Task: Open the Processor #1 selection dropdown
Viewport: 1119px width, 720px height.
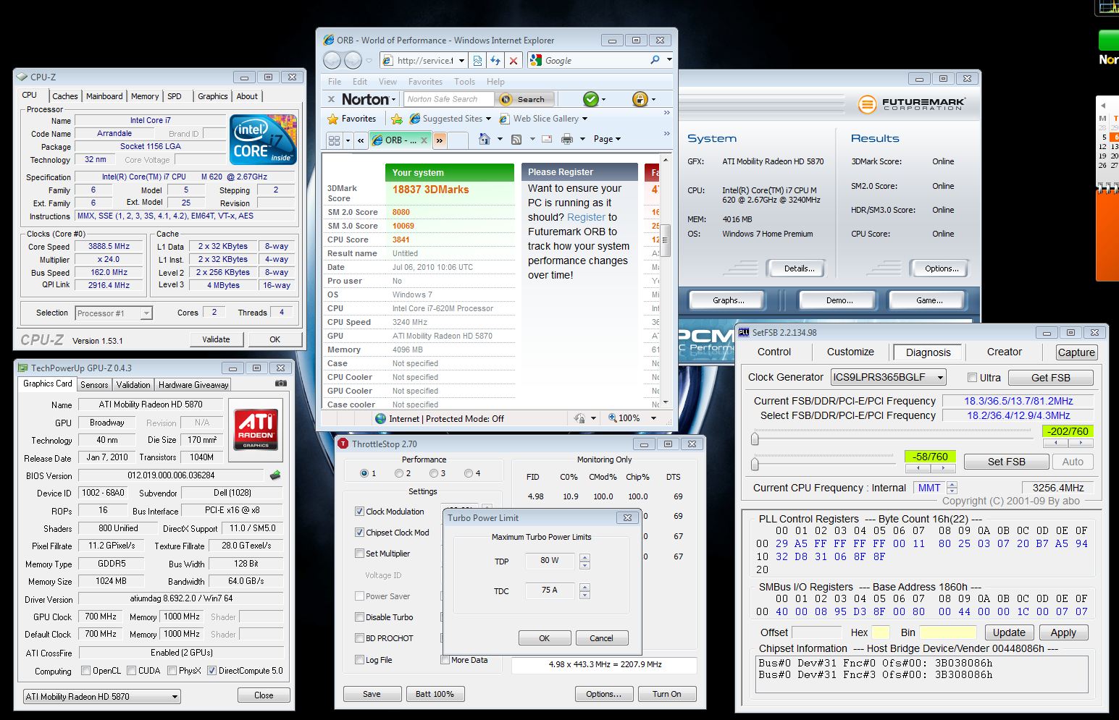Action: pos(146,313)
